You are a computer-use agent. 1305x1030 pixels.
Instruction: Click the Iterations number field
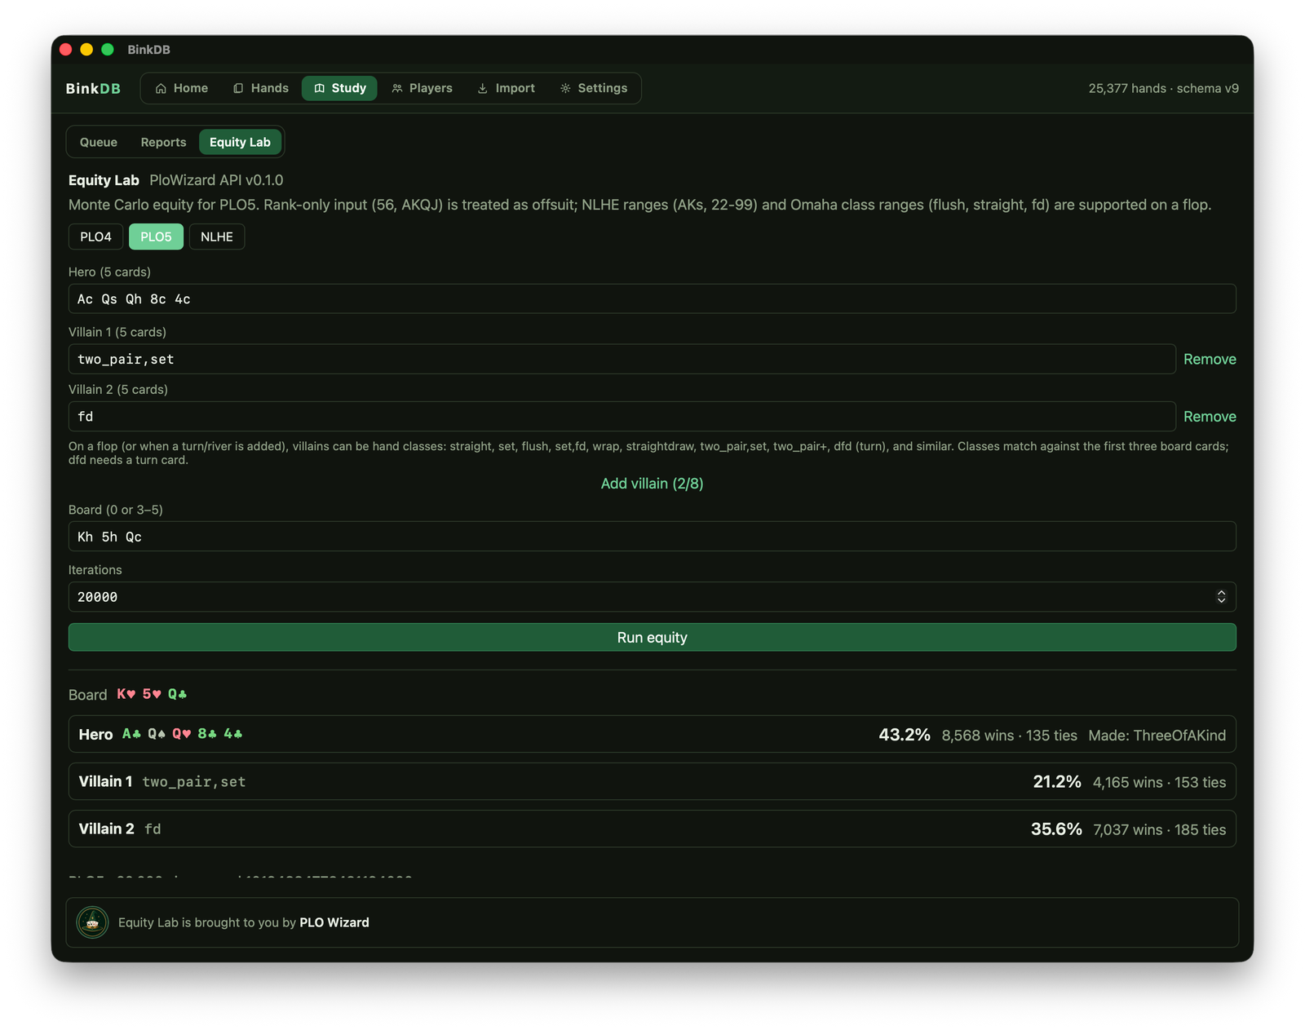652,597
